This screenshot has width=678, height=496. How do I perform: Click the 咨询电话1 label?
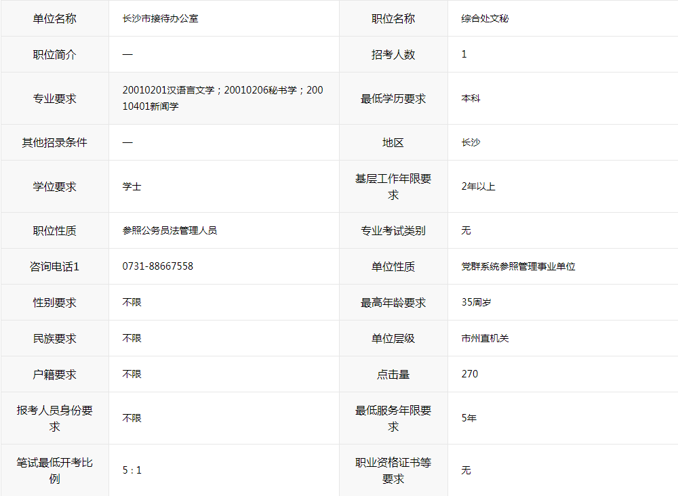pos(54,266)
